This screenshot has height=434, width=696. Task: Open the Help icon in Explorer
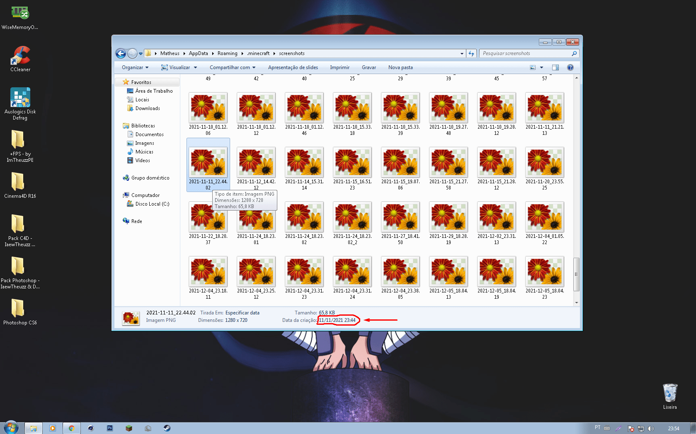(x=570, y=67)
